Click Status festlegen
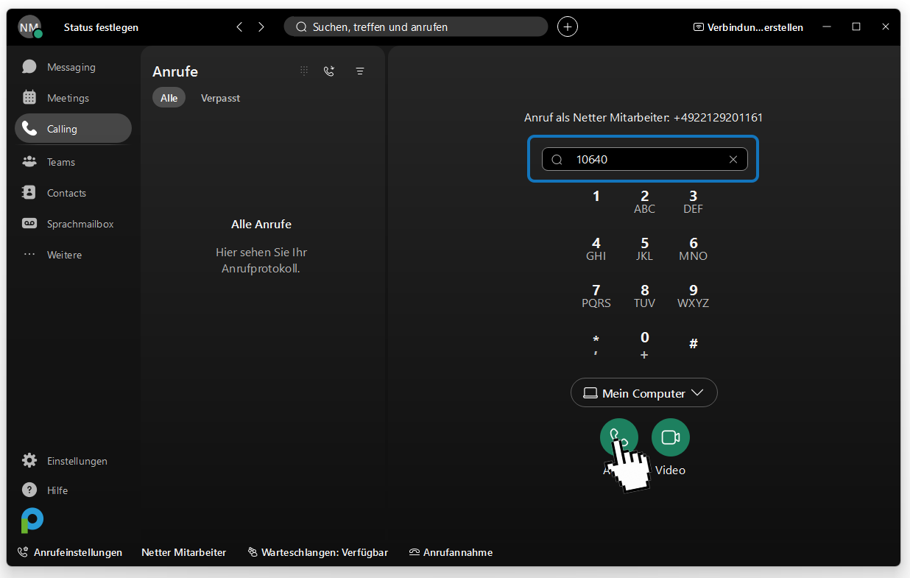 [x=101, y=27]
